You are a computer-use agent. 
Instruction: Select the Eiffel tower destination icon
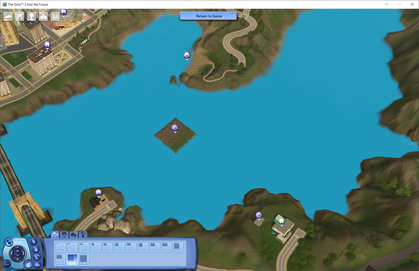pyautogui.click(x=31, y=17)
